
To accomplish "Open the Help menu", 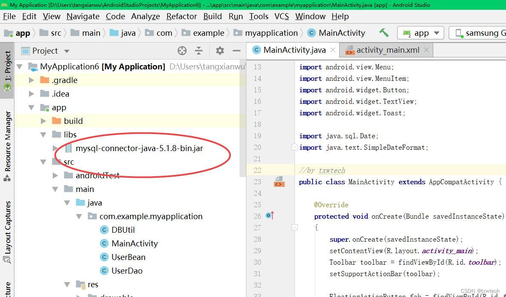I will (x=340, y=17).
